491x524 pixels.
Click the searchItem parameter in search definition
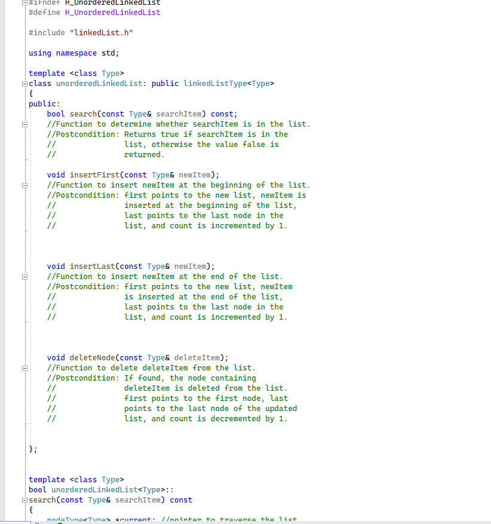(139, 500)
